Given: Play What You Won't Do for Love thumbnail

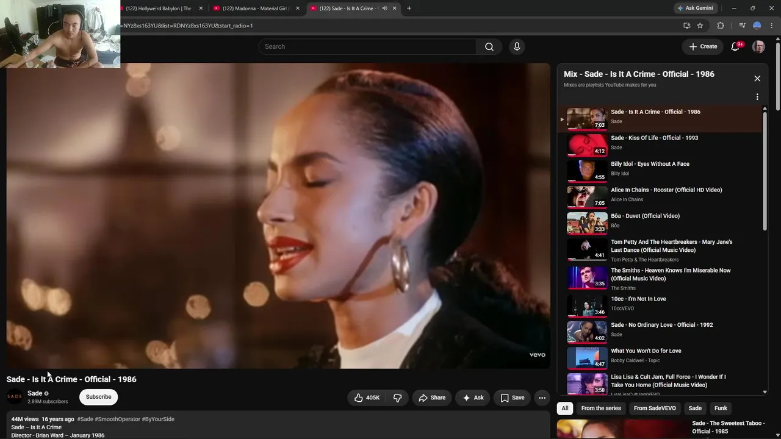Looking at the screenshot, I should [x=588, y=358].
